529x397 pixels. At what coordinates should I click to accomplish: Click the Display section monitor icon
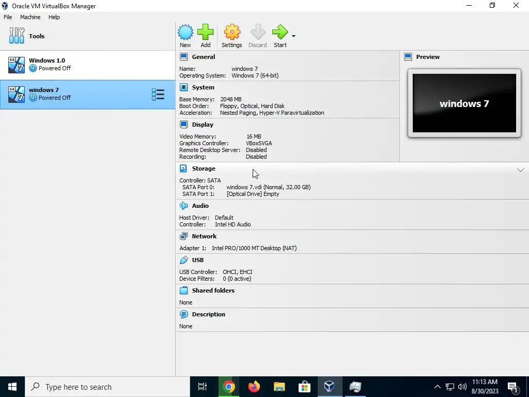(183, 125)
